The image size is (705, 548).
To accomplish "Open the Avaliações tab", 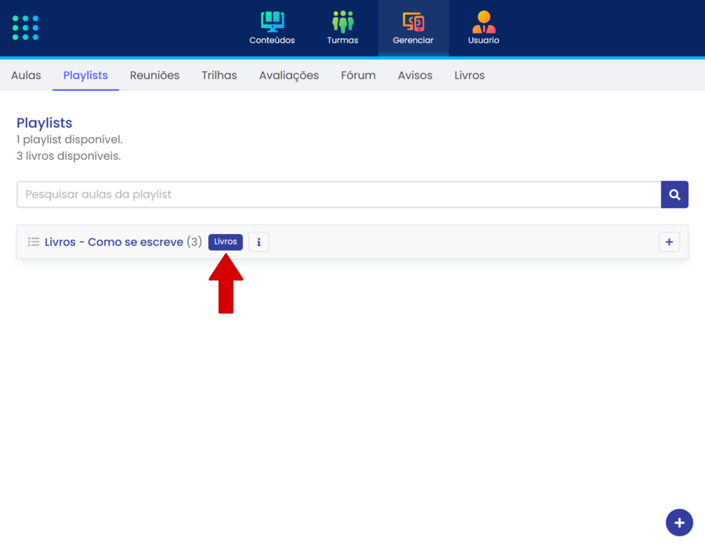I will coord(289,76).
